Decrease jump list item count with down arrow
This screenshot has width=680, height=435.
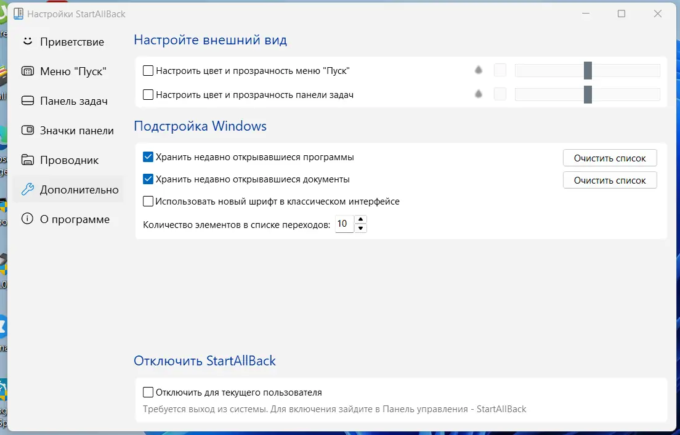[x=362, y=229]
